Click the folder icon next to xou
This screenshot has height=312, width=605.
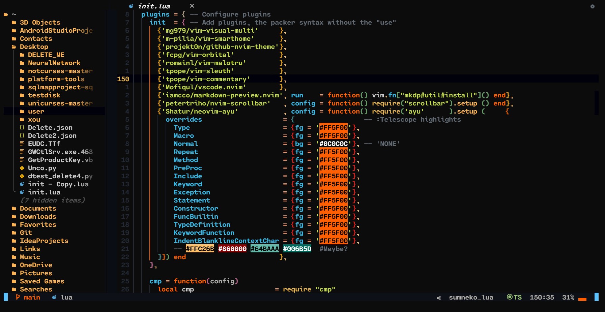point(22,120)
